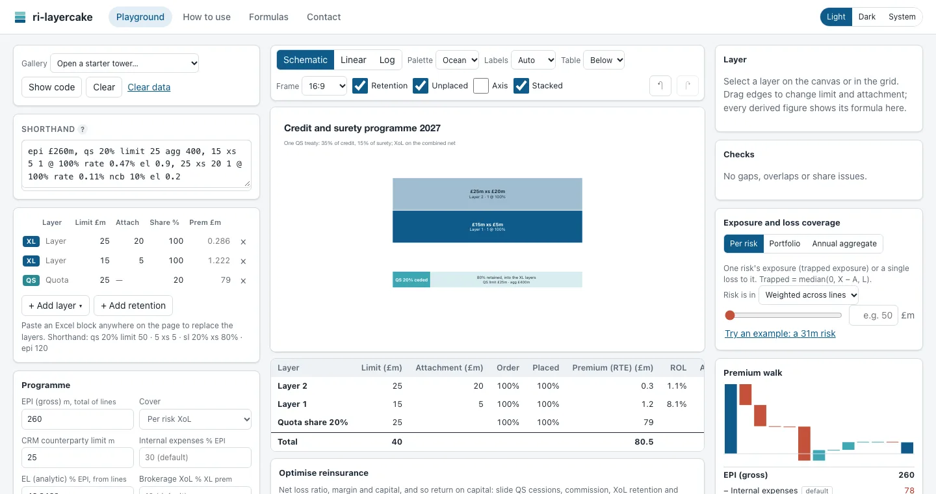
Task: Click the Shorthand help question mark
Action: [83, 129]
